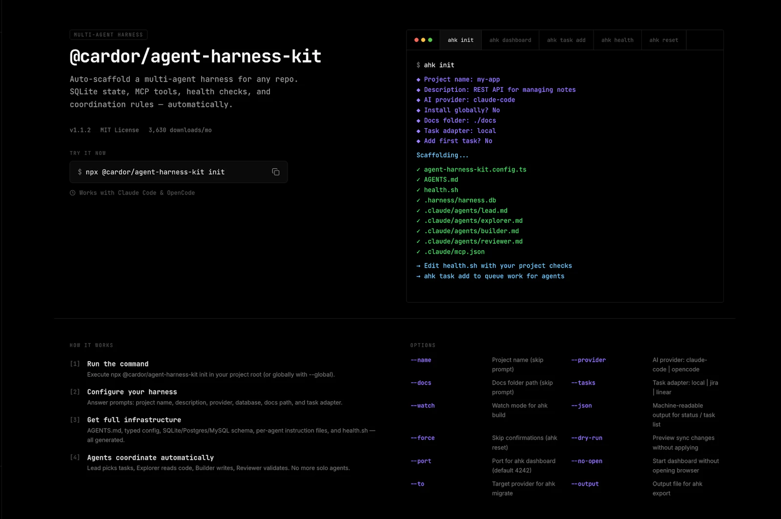Click the Add first task? No line

(454, 141)
